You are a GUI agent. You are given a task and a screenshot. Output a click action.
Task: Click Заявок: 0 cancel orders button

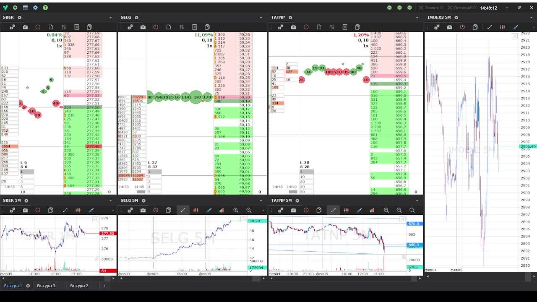430,8
